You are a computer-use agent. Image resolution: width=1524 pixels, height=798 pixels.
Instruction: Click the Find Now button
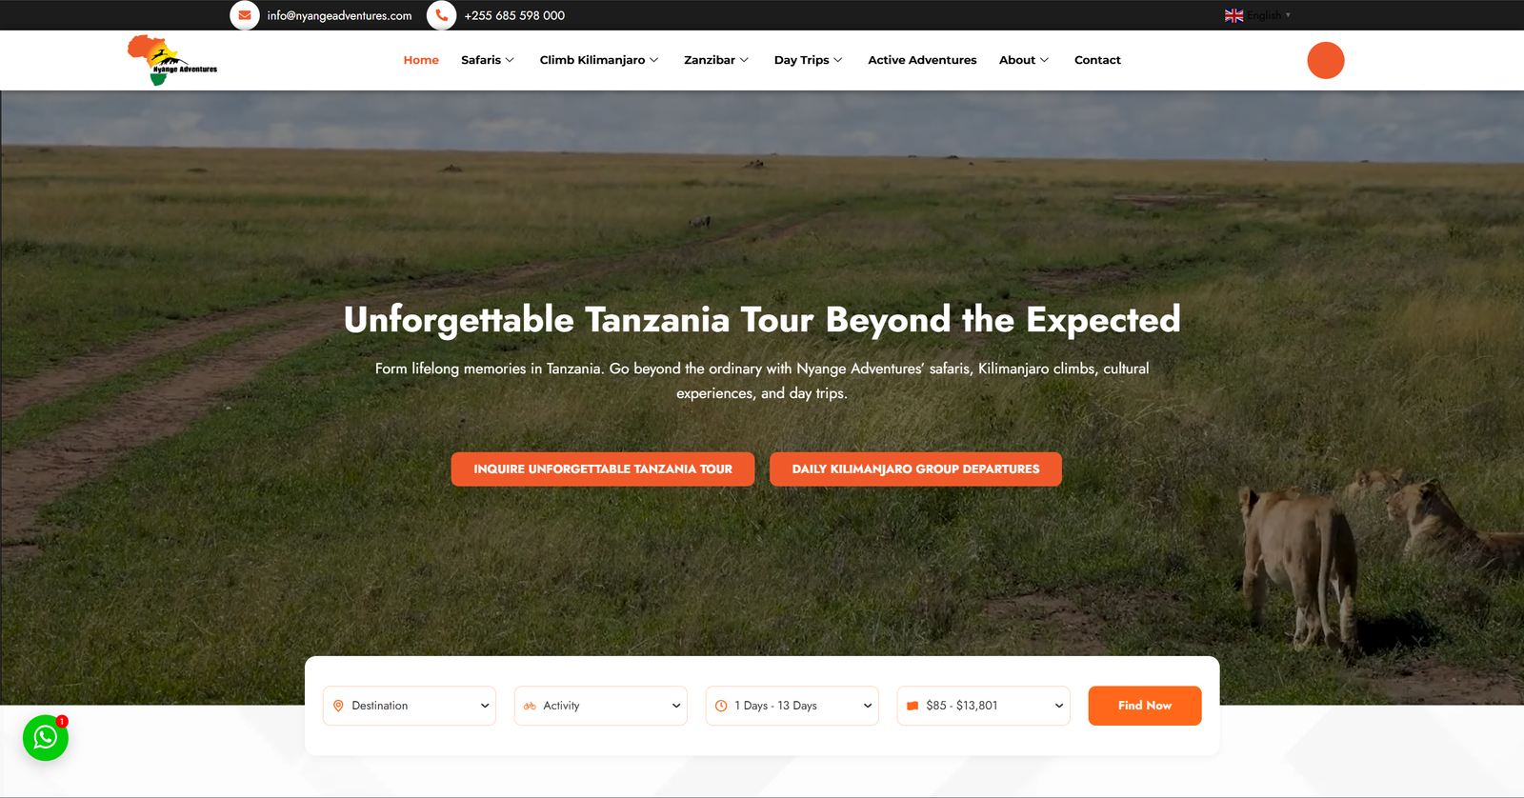(1145, 706)
